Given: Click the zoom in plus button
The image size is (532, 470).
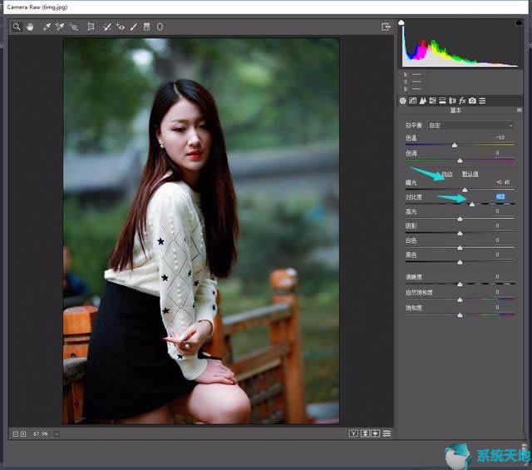Looking at the screenshot, I should tap(23, 434).
